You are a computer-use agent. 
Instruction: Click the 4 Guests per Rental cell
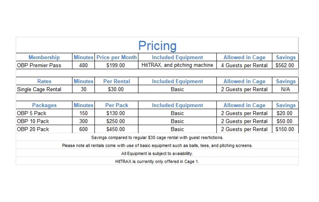(x=244, y=65)
